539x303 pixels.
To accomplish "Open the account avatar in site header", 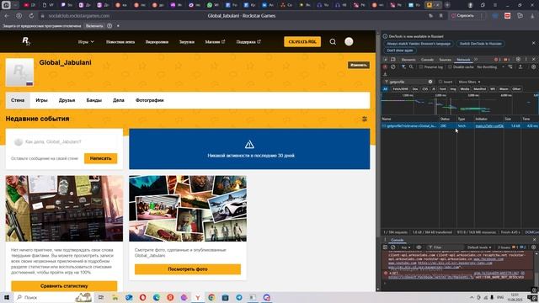I will 349,41.
